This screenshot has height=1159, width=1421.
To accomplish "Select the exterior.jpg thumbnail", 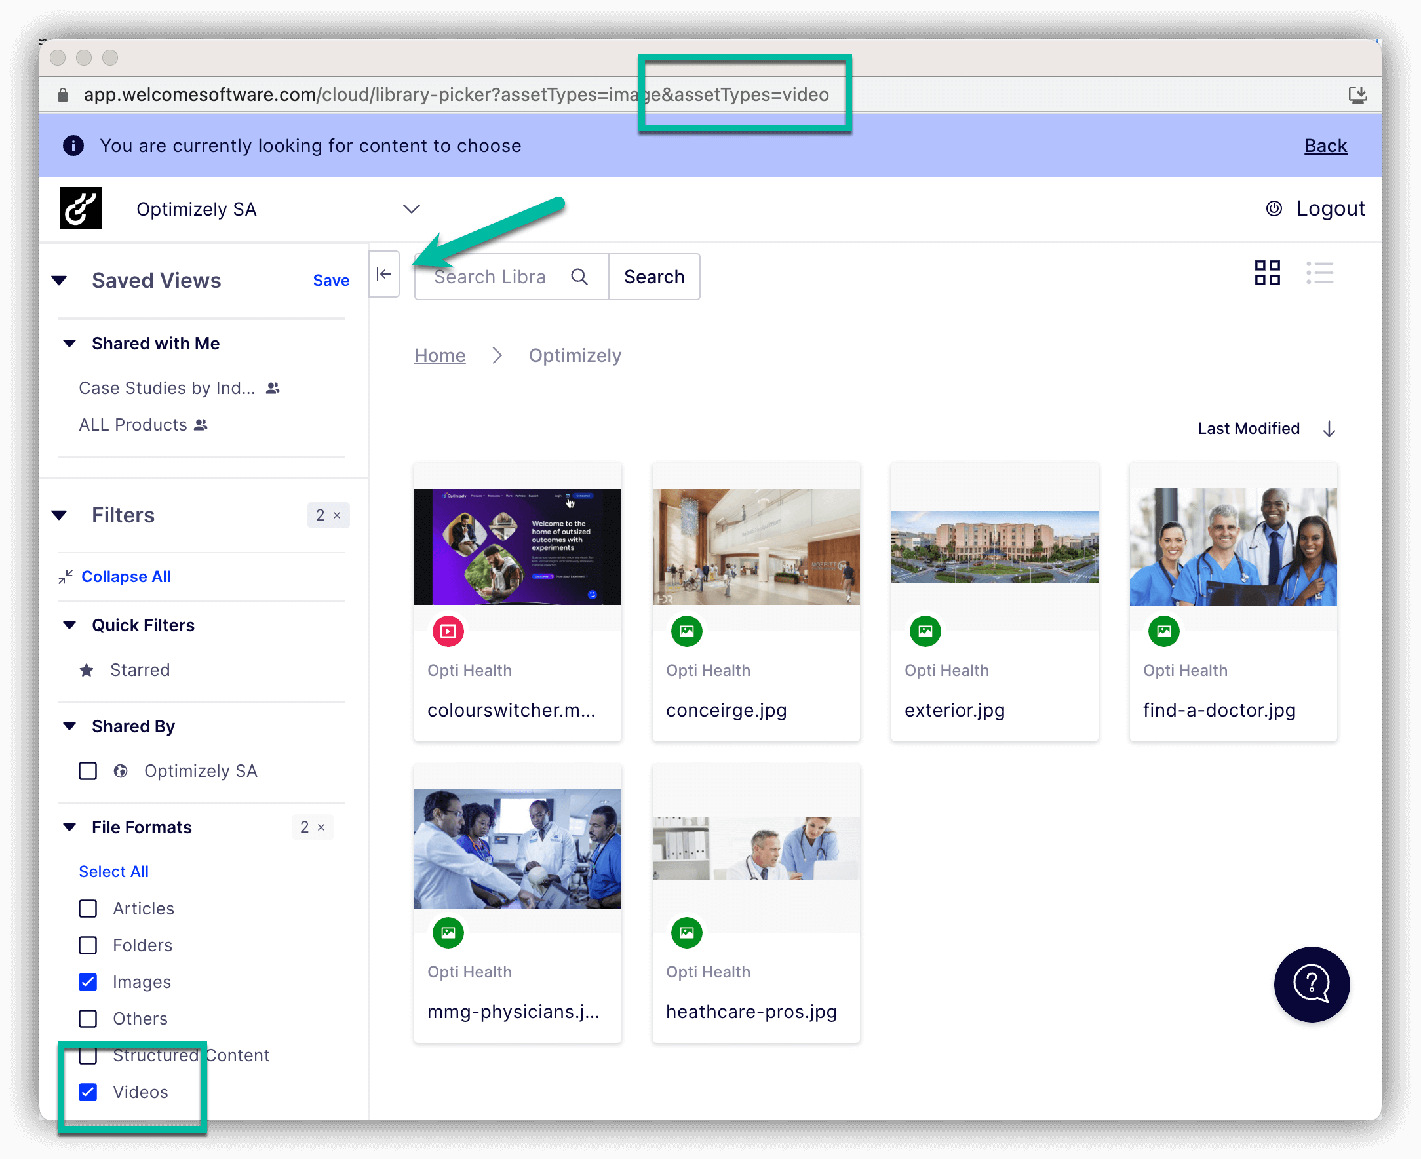I will [994, 547].
